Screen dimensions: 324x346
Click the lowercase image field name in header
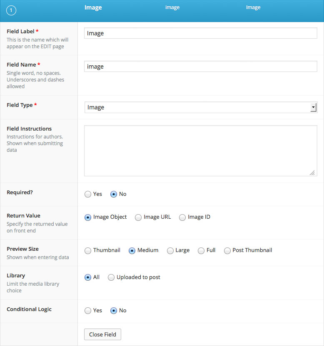coord(172,7)
